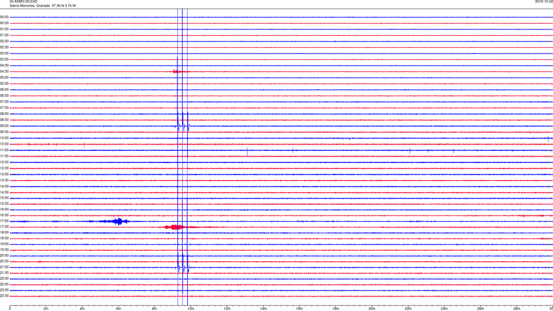553x311 pixels.
Task: Click the red seismic burst on 17:30 trace
Action: click(x=174, y=227)
